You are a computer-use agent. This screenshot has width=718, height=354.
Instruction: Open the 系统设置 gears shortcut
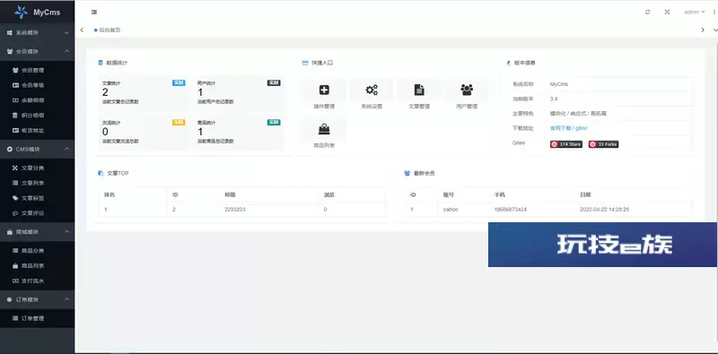[x=372, y=95]
